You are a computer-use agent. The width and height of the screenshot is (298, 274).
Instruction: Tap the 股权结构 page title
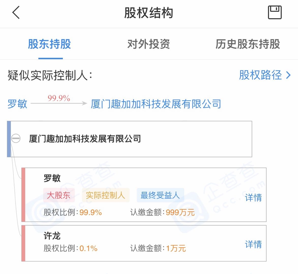click(x=149, y=13)
